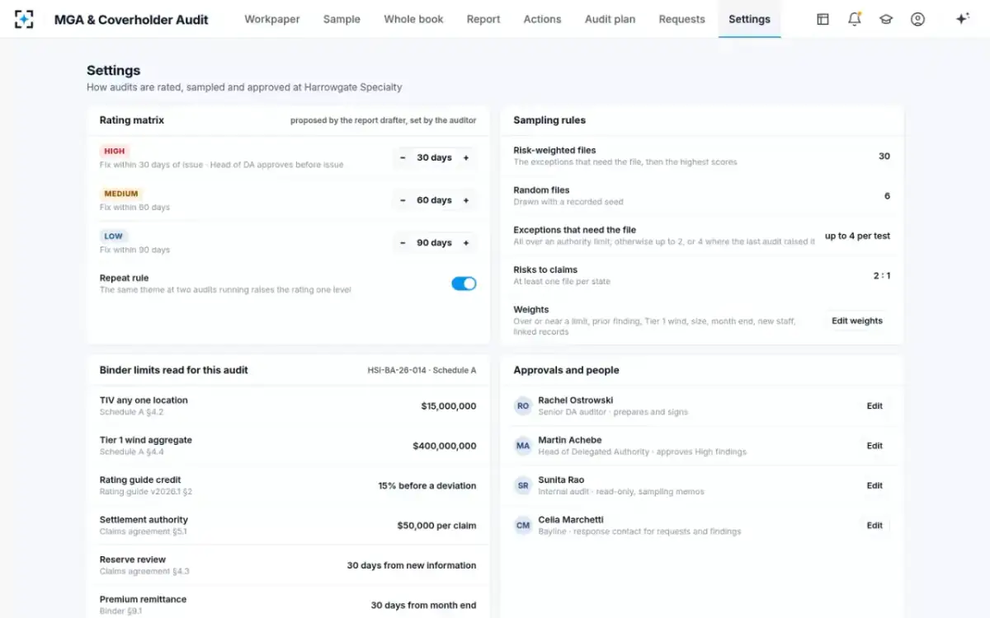Click the app logo icon
The height and width of the screenshot is (618, 990).
tap(24, 19)
